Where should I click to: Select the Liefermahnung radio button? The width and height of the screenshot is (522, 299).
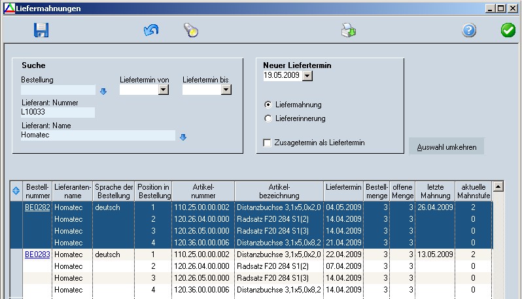point(268,105)
